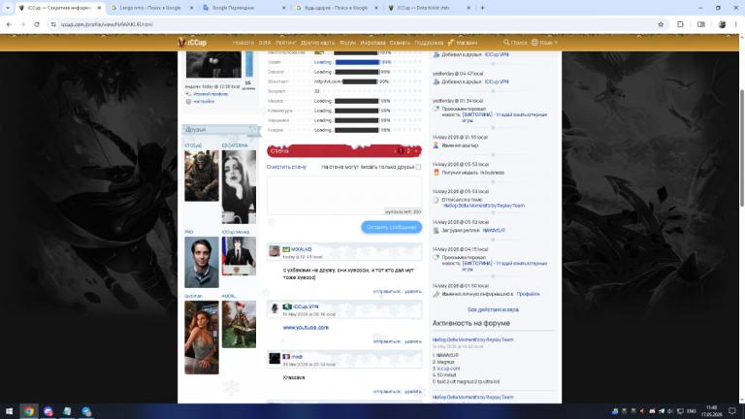The width and height of the screenshot is (745, 419).
Task: Click the Discord black progress bar
Action: (357, 72)
